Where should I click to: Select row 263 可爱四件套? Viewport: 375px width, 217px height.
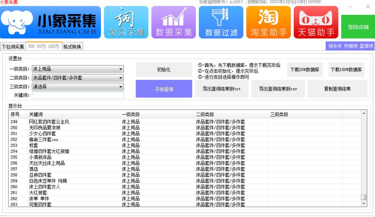click(x=184, y=204)
